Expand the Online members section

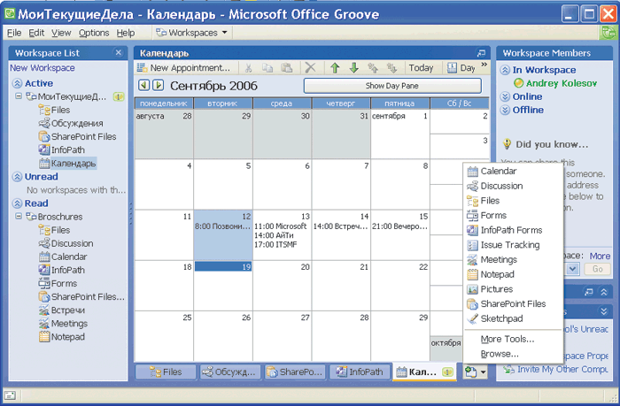pyautogui.click(x=505, y=96)
